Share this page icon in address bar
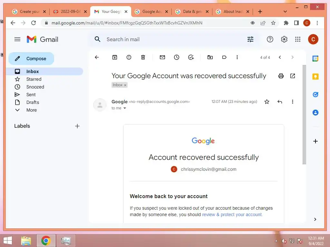The height and width of the screenshot is (247, 330). [263, 23]
